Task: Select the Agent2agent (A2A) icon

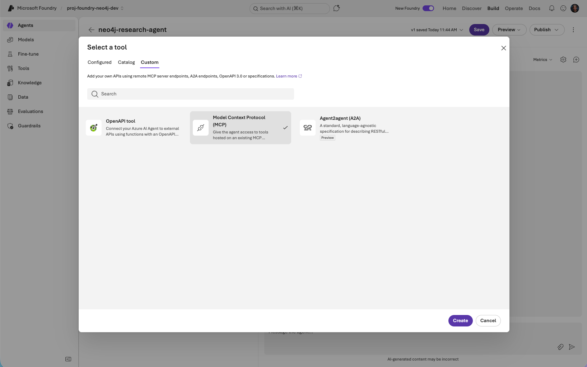Action: [308, 128]
